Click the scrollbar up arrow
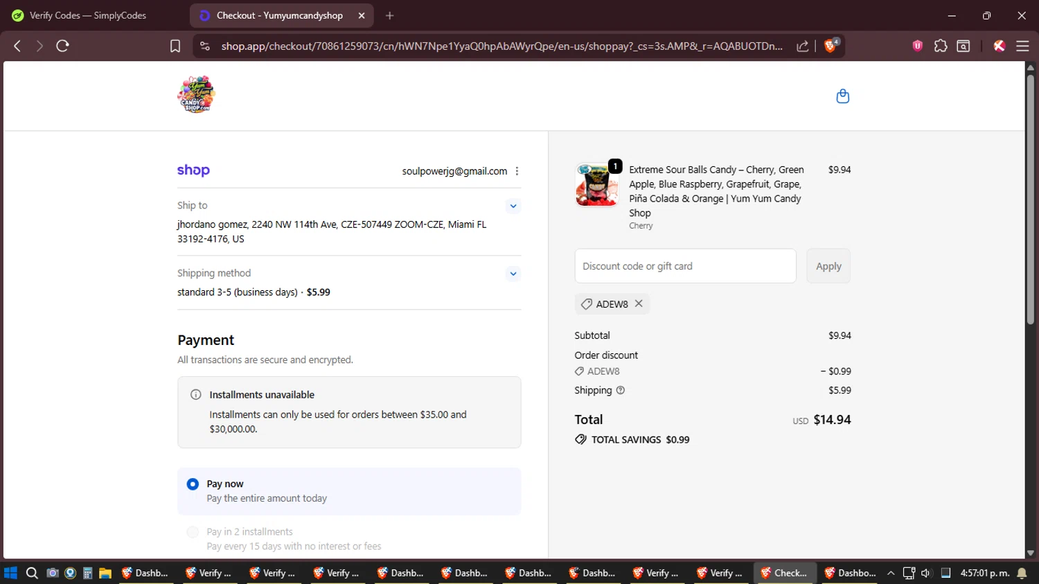Screen dimensions: 1039x584 [1030, 67]
